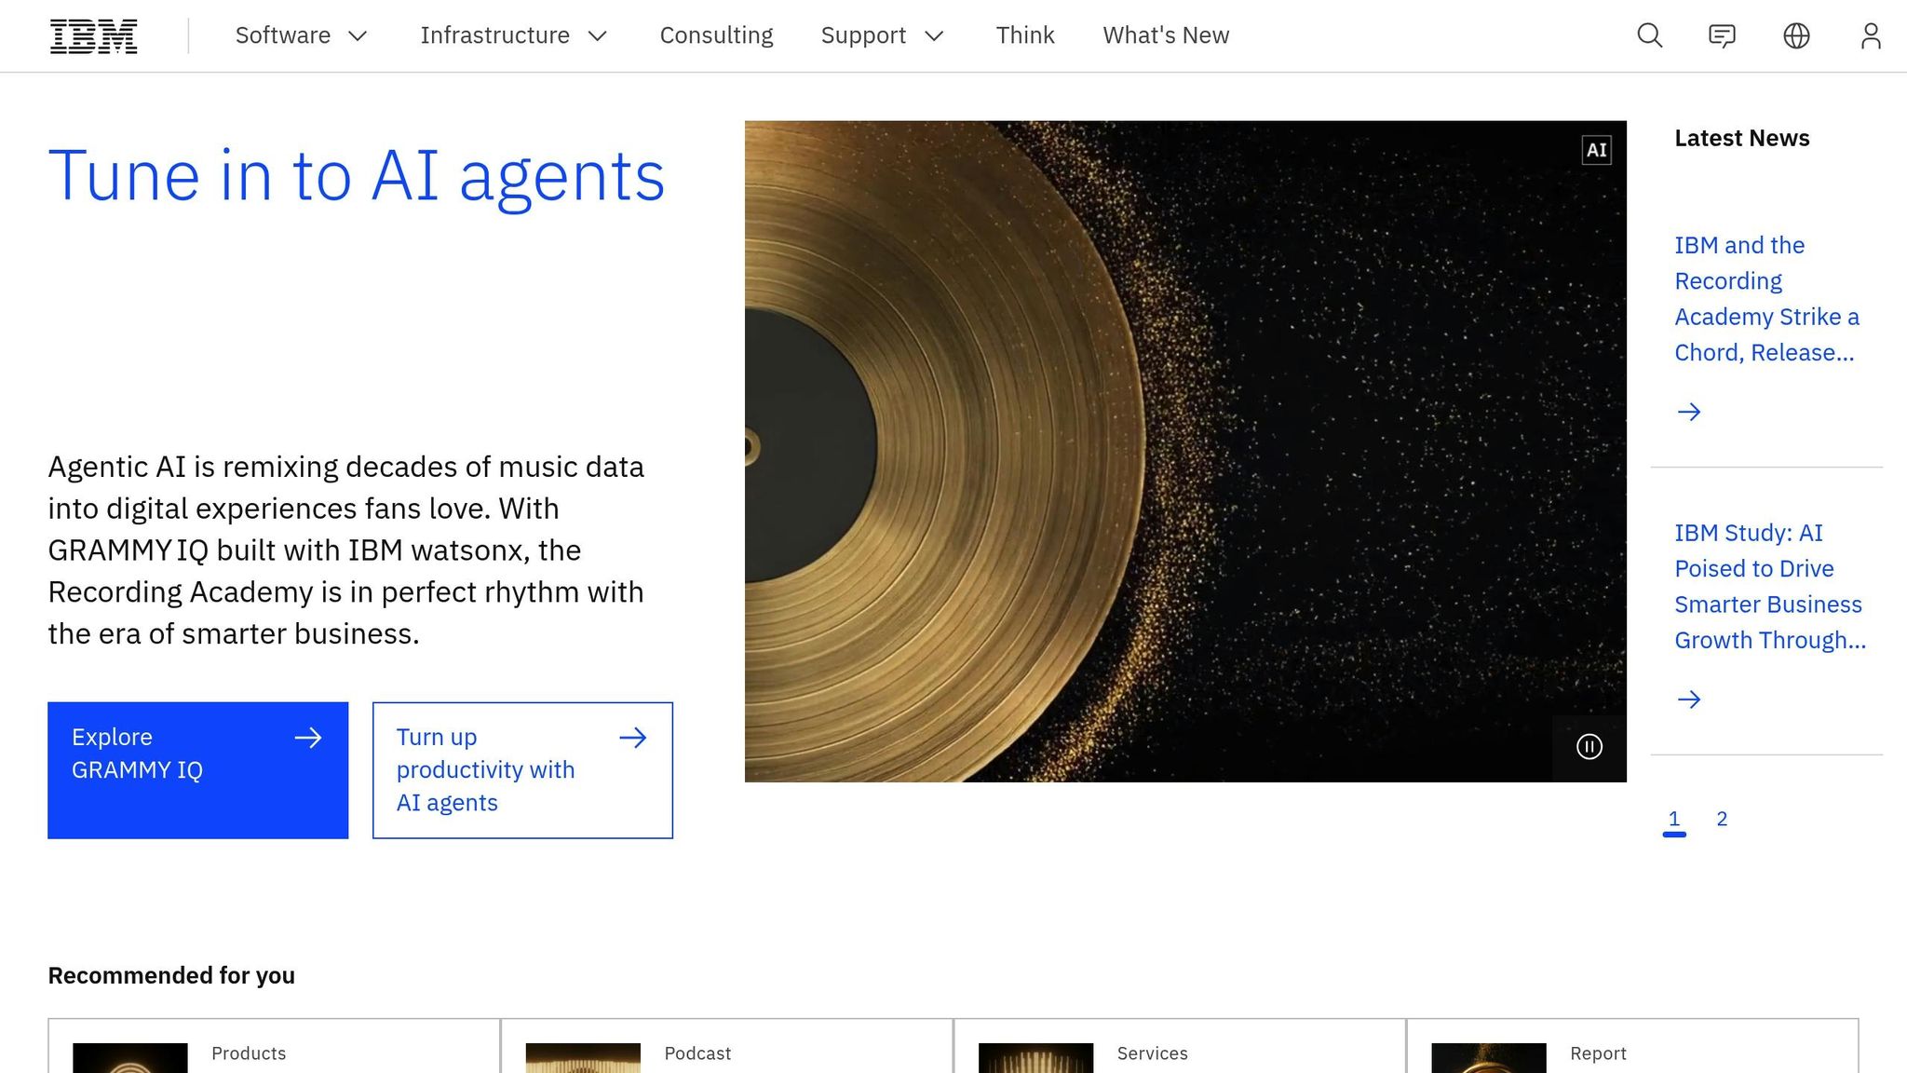Open the chat message icon
1907x1073 pixels.
tap(1722, 35)
